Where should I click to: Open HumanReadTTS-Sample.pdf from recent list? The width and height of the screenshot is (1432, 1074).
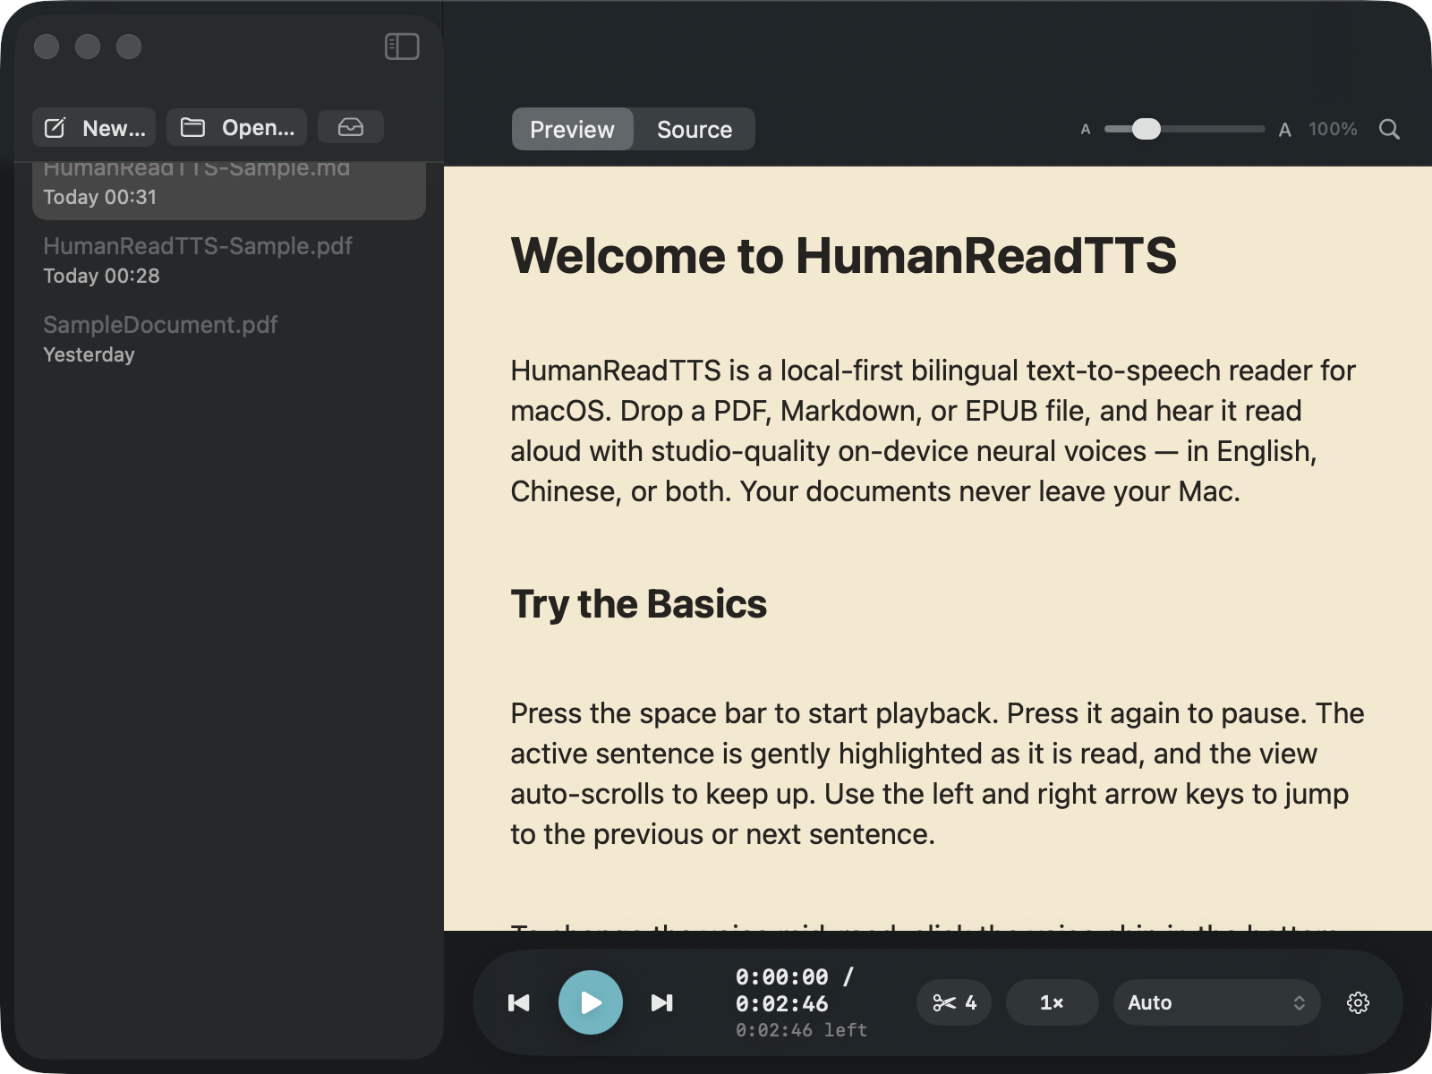click(229, 260)
